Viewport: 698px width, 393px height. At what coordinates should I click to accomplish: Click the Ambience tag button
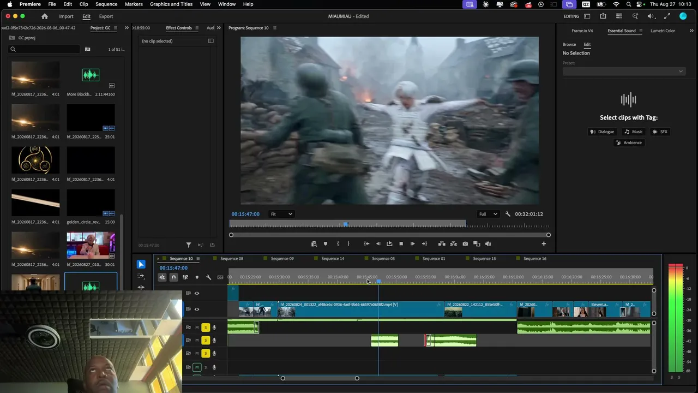629,142
